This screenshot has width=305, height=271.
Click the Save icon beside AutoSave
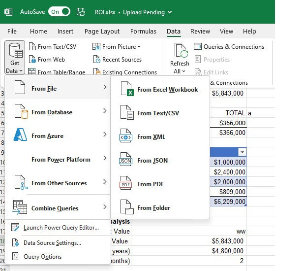click(81, 12)
